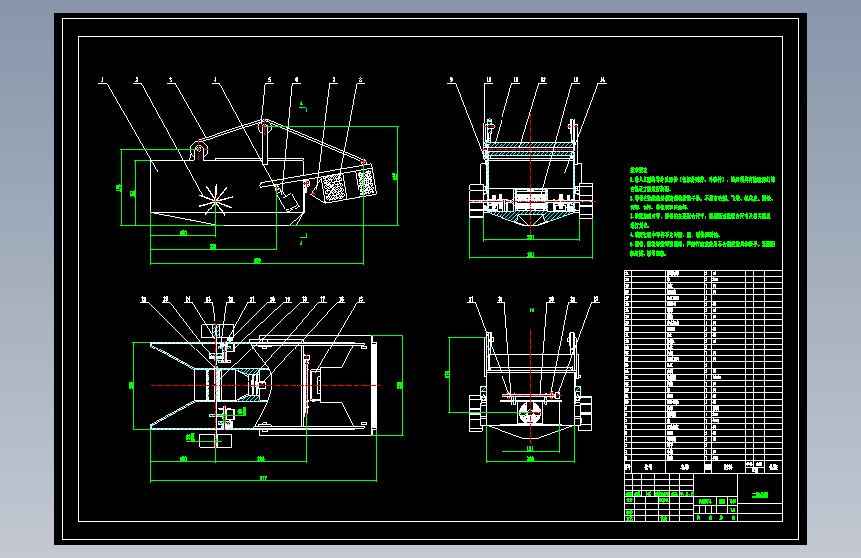The height and width of the screenshot is (558, 861).
Task: Click the circular fan in the bottom-right rear view
Action: (530, 412)
